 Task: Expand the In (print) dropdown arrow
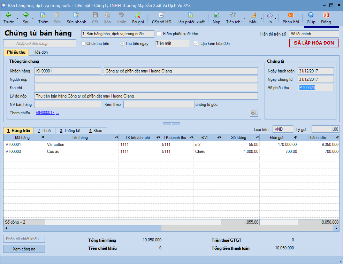point(275,18)
